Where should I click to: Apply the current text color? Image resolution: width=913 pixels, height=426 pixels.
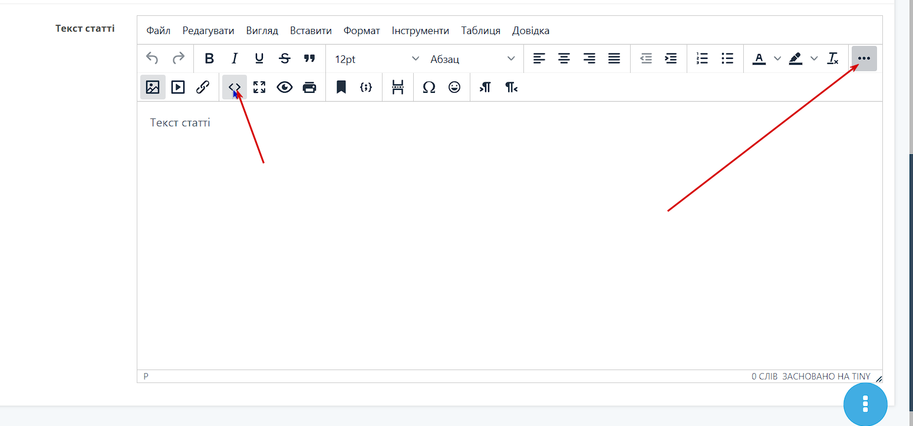tap(759, 58)
